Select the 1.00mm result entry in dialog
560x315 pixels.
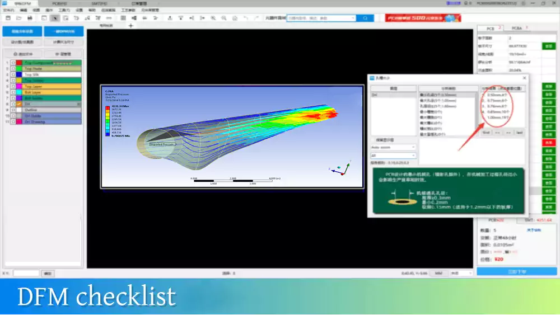(x=498, y=117)
